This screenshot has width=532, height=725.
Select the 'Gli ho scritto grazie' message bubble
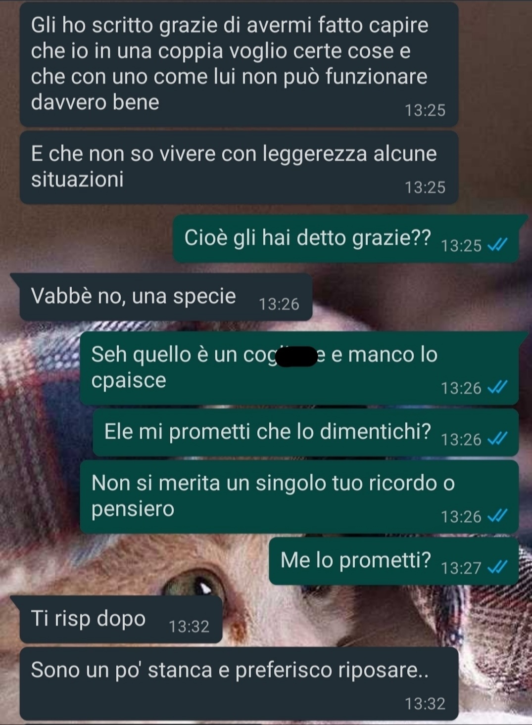click(239, 64)
